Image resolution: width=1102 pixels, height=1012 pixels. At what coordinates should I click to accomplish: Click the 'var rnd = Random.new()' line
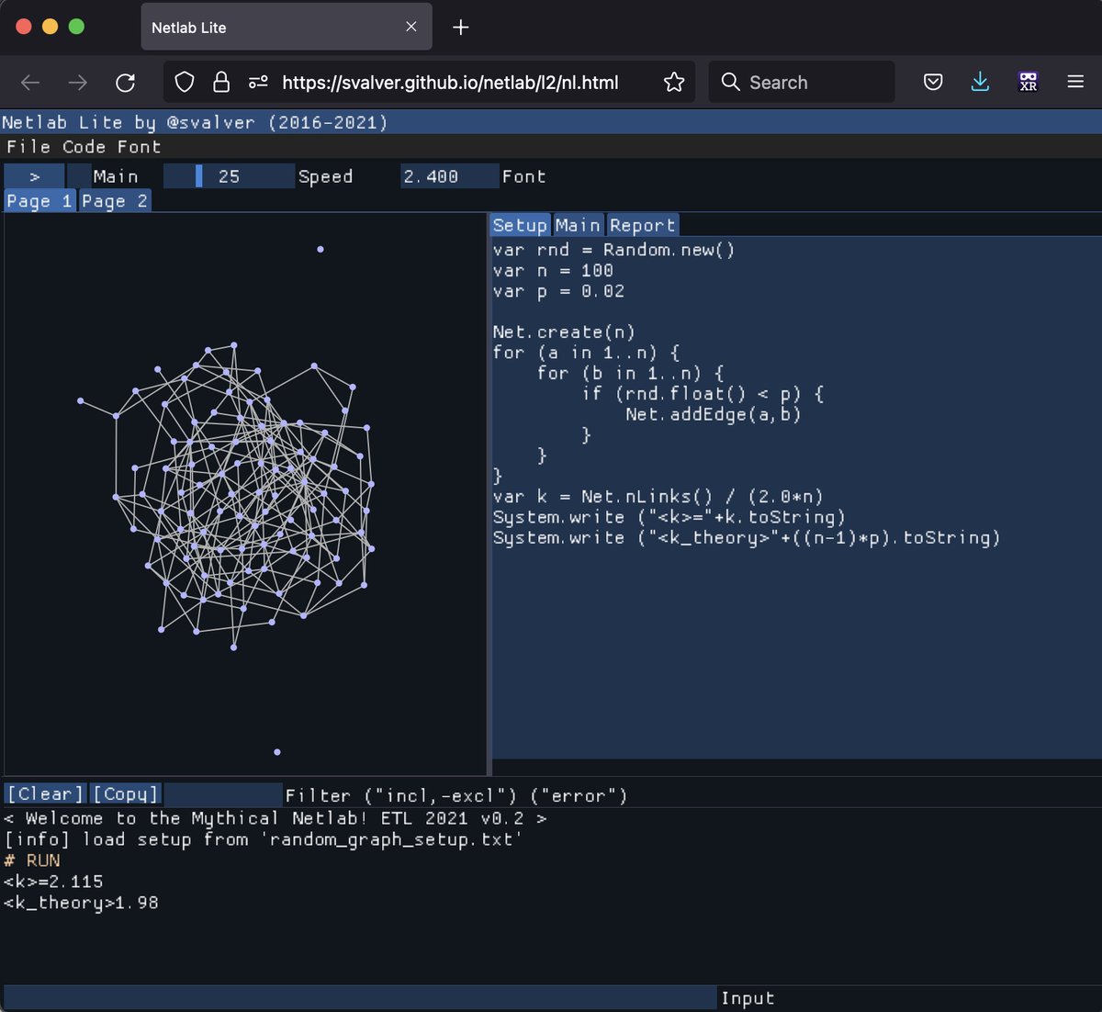613,250
